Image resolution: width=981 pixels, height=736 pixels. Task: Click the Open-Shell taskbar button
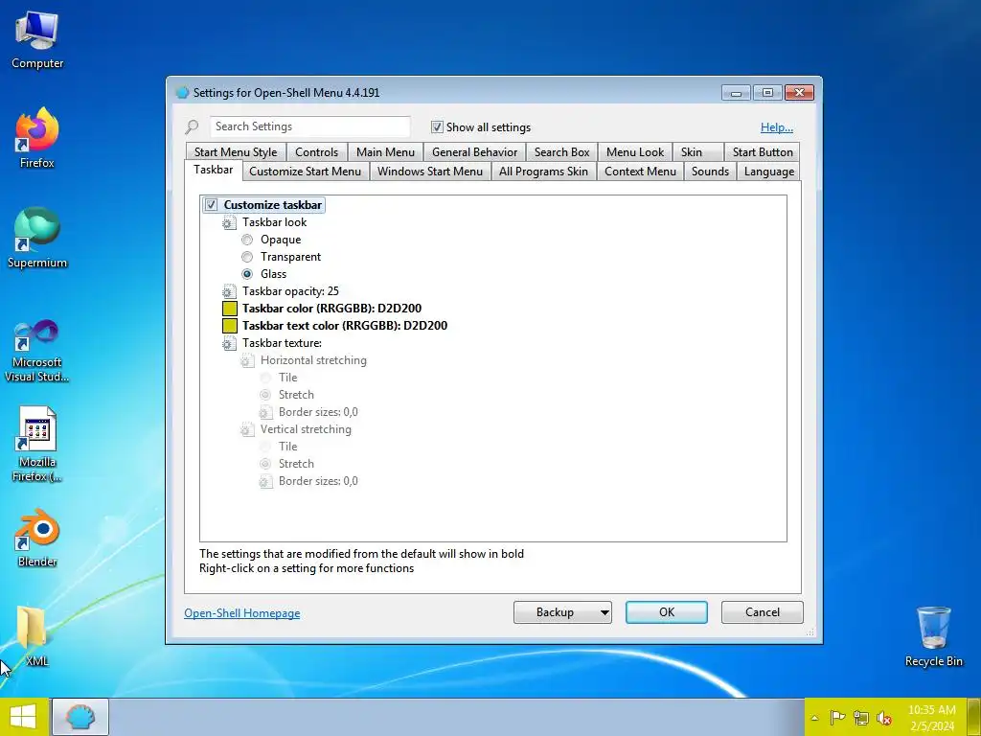pos(80,717)
